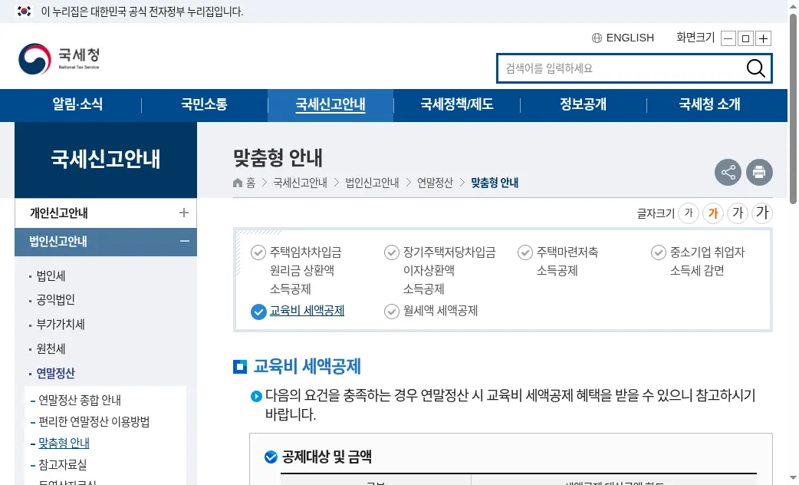Open 국세정책/제도 menu
Screen dimensions: 799x485
click(x=456, y=104)
